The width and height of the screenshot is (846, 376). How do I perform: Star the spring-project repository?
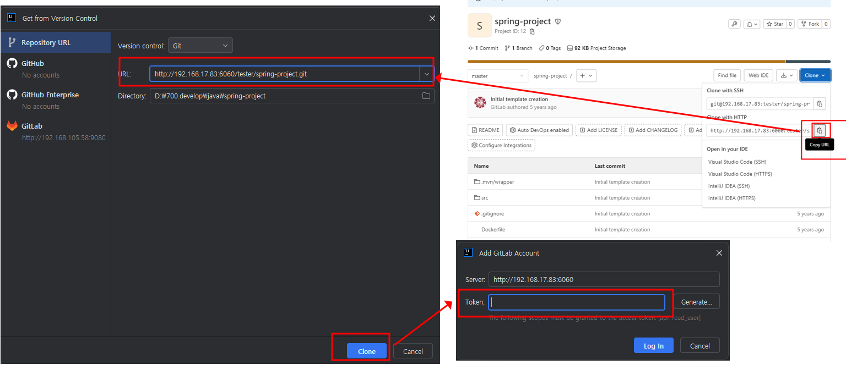[774, 24]
